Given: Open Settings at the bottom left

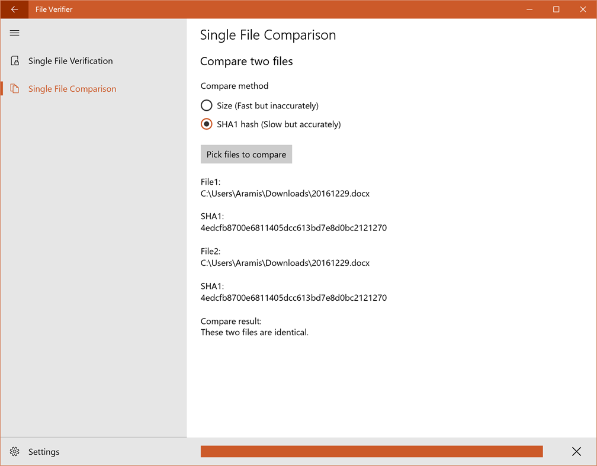Looking at the screenshot, I should click(44, 451).
